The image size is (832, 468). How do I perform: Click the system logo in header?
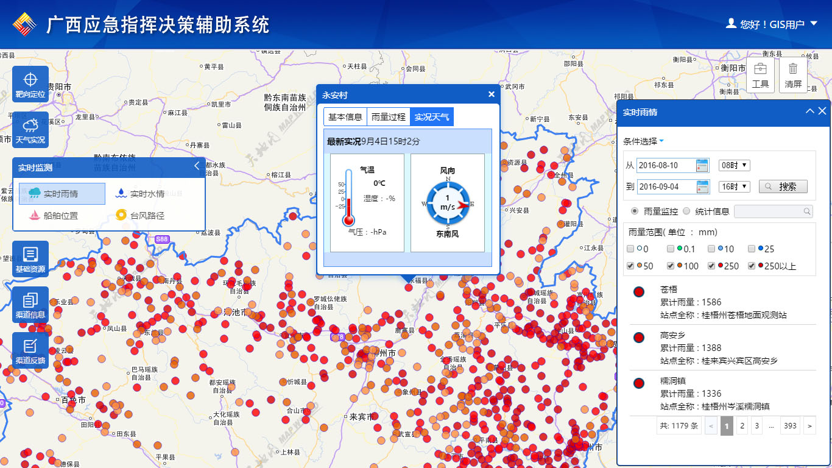coord(25,24)
